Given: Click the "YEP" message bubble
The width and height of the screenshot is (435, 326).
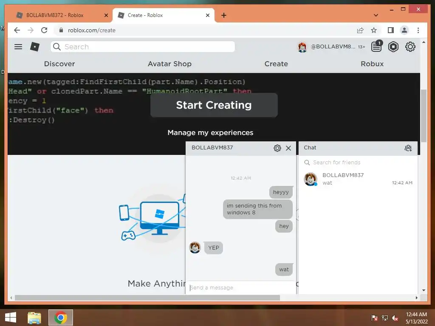Looking at the screenshot, I should click(213, 247).
